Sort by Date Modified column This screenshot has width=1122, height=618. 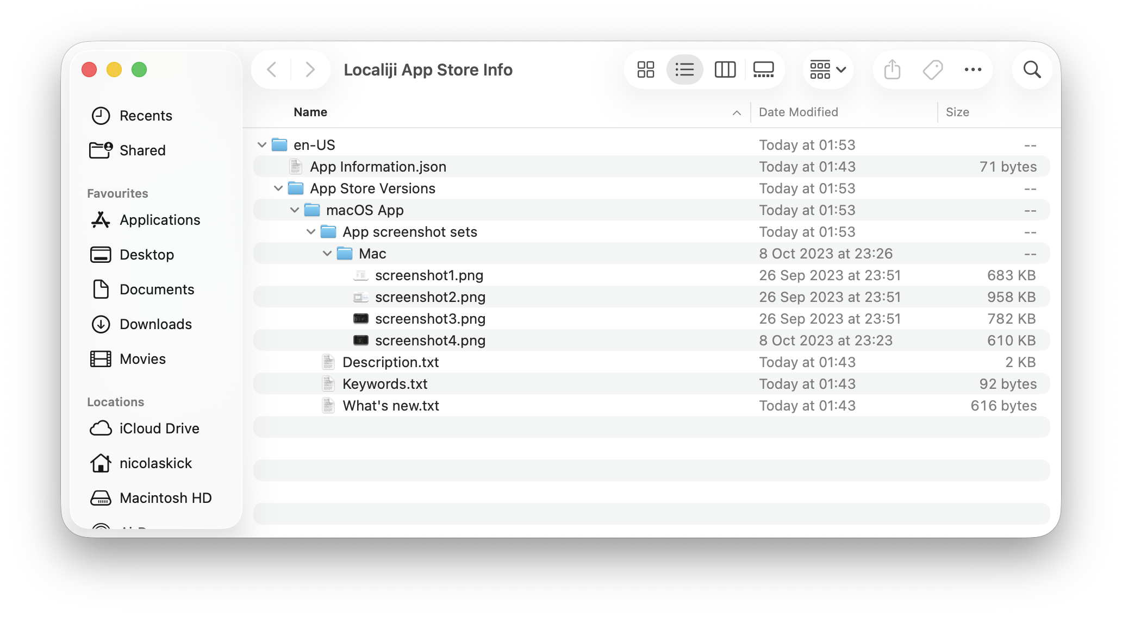point(798,112)
